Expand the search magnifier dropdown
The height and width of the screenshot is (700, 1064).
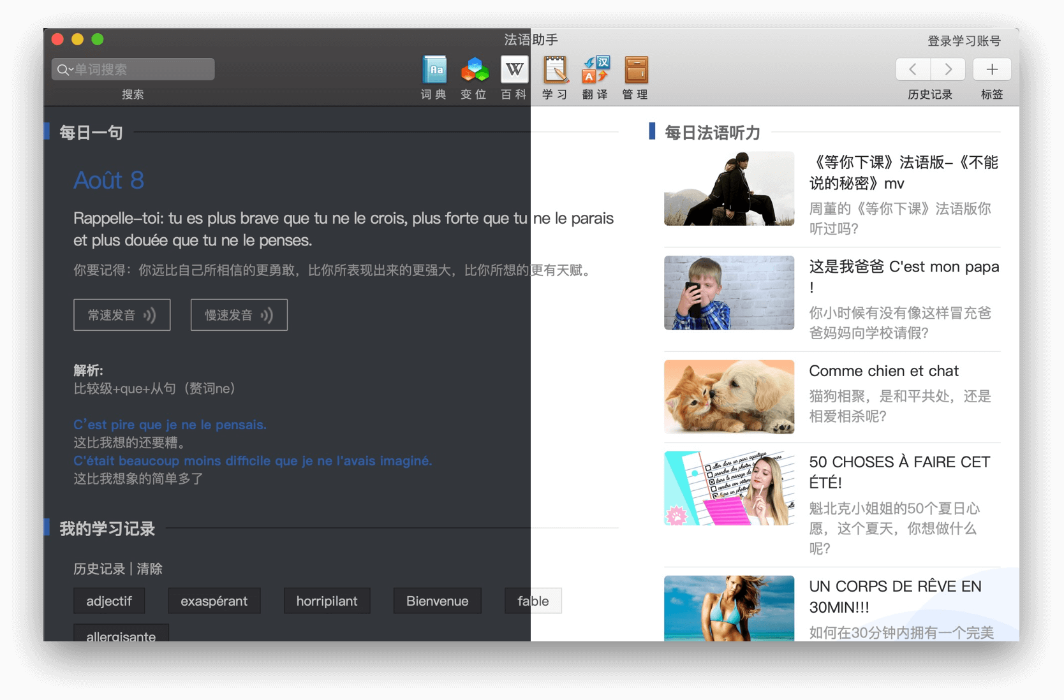64,69
